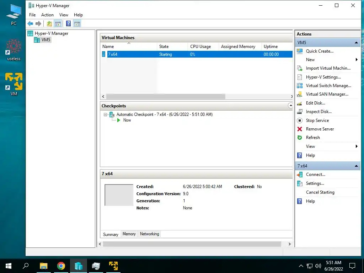Viewport: 364px width, 273px height.
Task: Open the File menu
Action: pyautogui.click(x=32, y=15)
